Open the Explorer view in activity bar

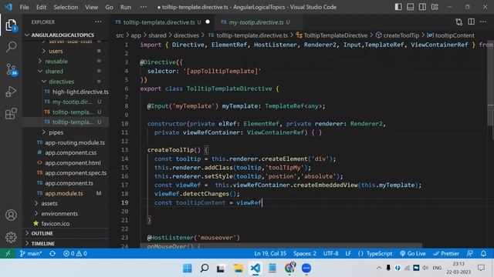[11, 25]
